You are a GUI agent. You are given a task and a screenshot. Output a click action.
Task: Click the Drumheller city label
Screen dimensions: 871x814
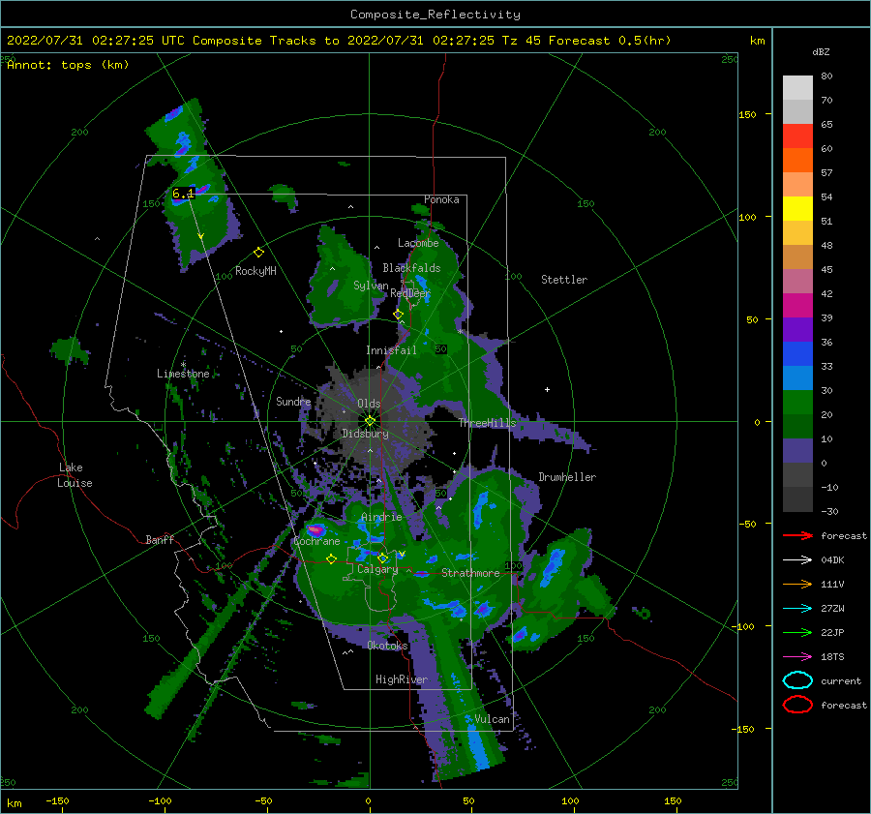tap(567, 477)
